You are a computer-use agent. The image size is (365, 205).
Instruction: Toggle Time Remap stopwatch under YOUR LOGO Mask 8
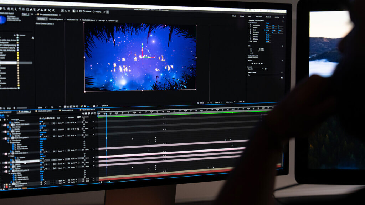8,127
